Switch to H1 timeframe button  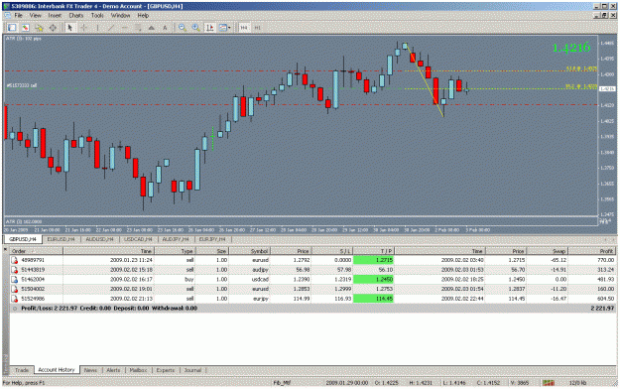point(257,28)
